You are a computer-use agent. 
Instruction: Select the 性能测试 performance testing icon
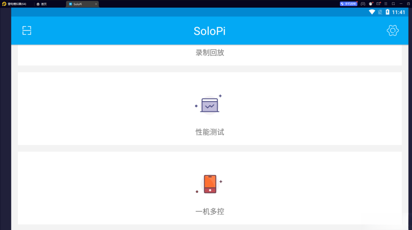coord(209,104)
